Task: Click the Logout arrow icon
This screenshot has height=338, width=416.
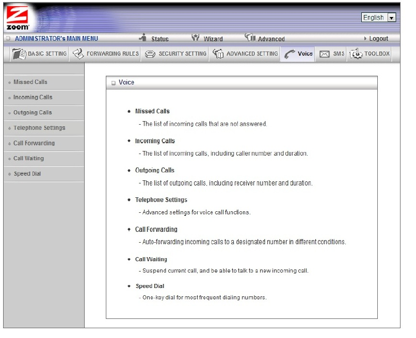Action: click(x=365, y=39)
